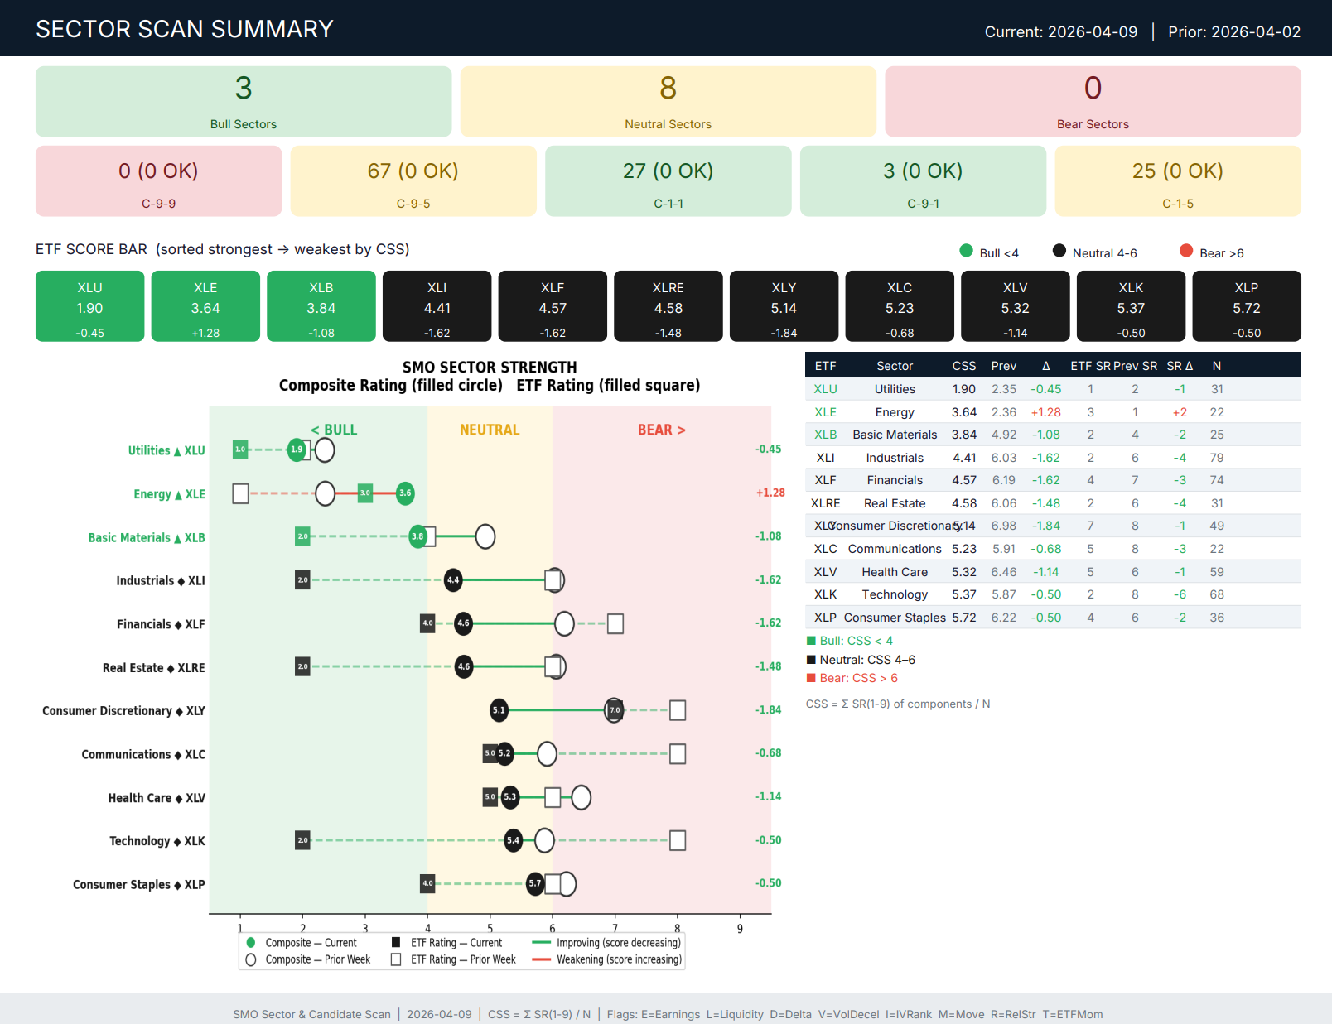Click the 3.8 composite circle for Basic Materials
The width and height of the screenshot is (1332, 1024).
point(417,536)
